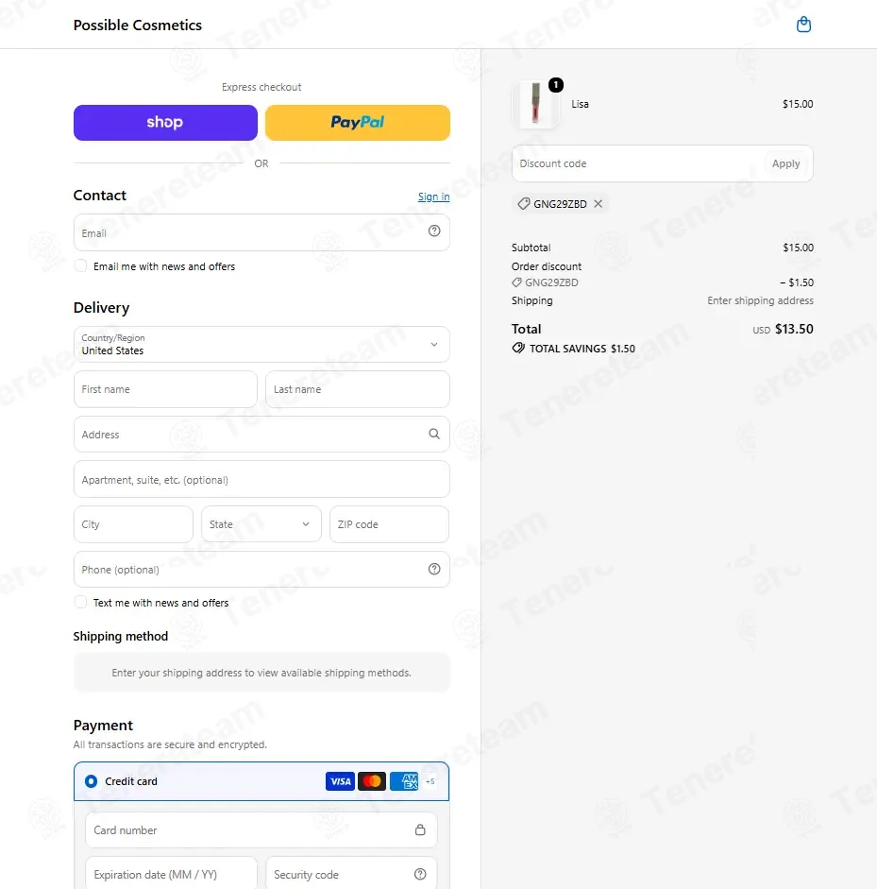This screenshot has height=889, width=877.
Task: Open the Country/Region dropdown
Action: (x=261, y=344)
